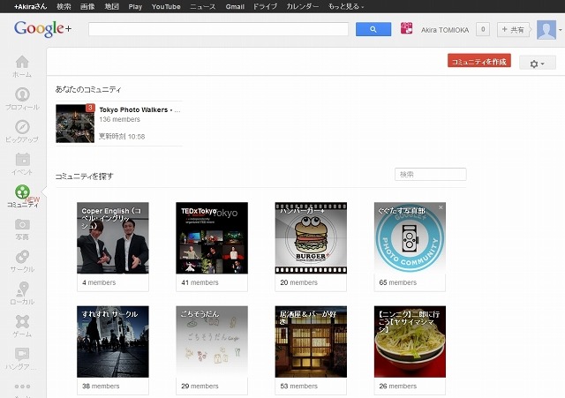The width and height of the screenshot is (565, 398).
Task: Select the green Communities (コミュニティ) icon
Action: [x=22, y=191]
